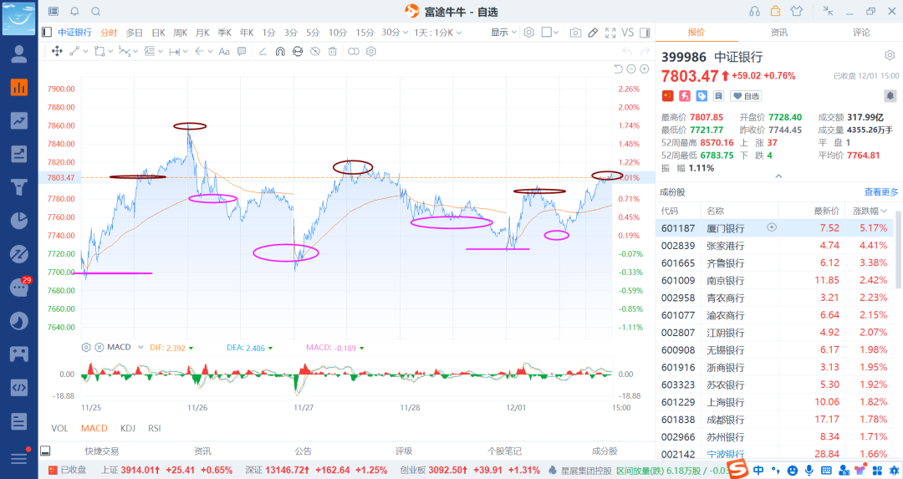Open the 显示 display options dropdown
Viewport: 903px width, 479px height.
pos(504,33)
